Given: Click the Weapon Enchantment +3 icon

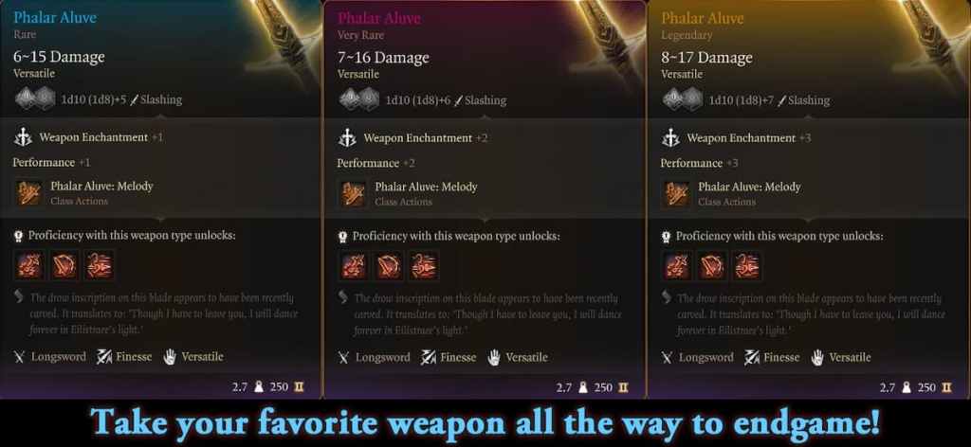Looking at the screenshot, I should 670,138.
